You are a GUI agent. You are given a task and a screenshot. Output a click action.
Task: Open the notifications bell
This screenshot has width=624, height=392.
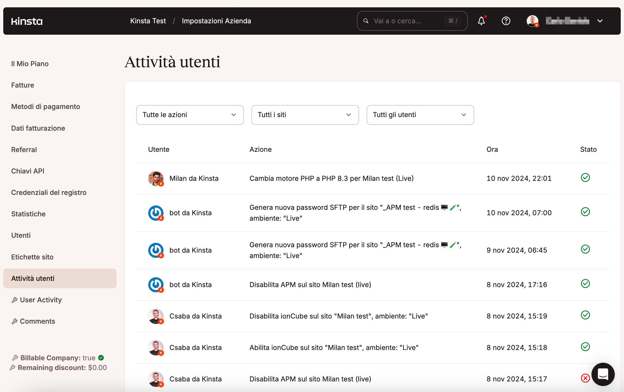coord(481,21)
